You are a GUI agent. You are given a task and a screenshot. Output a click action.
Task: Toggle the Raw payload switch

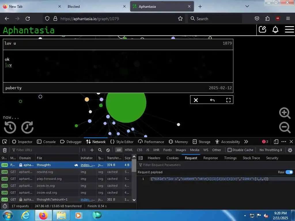(x=289, y=172)
